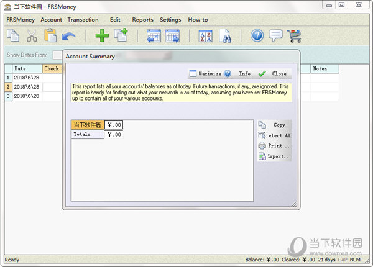373x267 pixels.
Task: Click the Ready status text
Action: tap(12, 260)
